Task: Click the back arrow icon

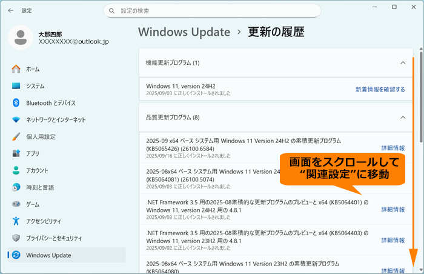Action: (x=10, y=10)
